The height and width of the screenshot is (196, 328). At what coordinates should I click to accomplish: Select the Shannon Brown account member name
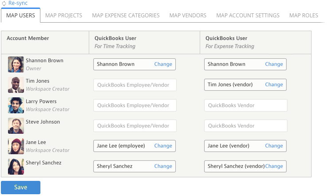[x=44, y=60]
